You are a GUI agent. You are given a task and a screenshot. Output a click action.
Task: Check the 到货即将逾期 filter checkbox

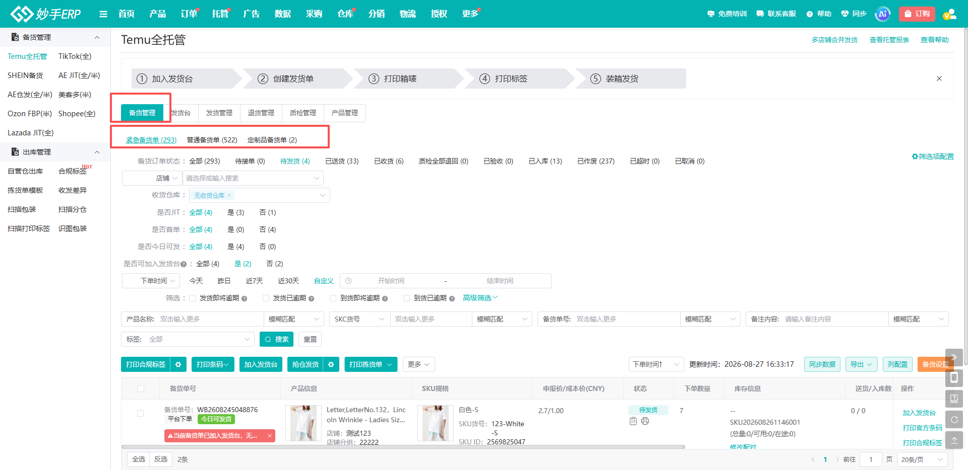point(333,298)
